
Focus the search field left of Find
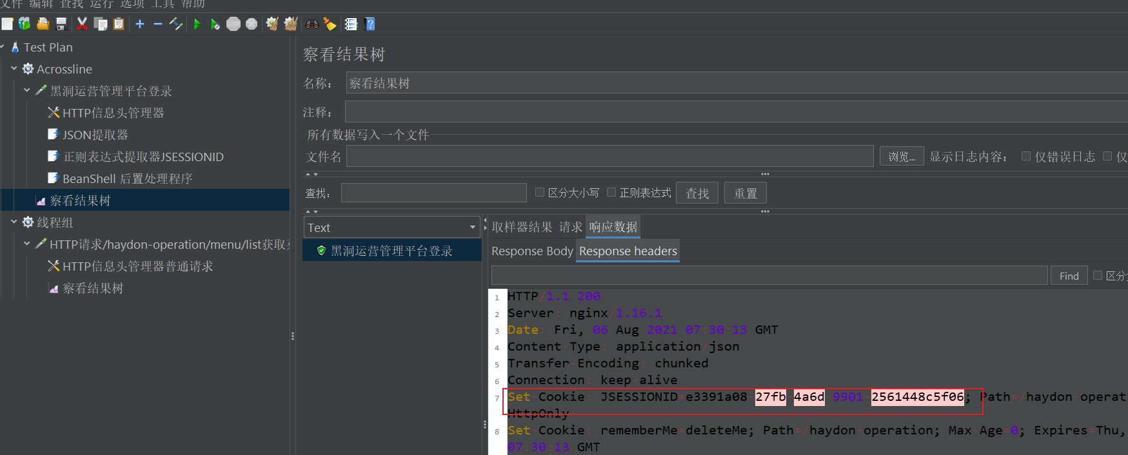[x=769, y=275]
